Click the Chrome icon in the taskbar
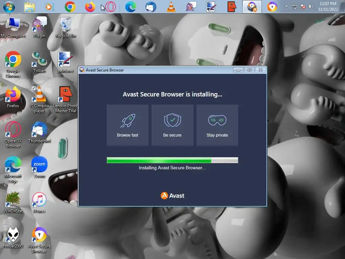 (x=70, y=7)
